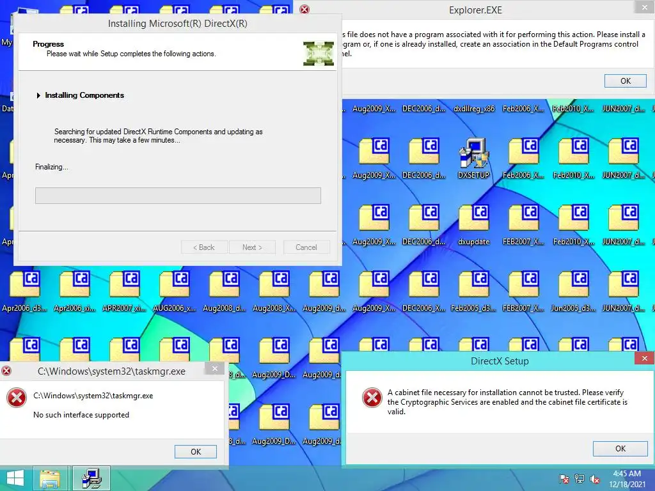Click the Finalizing... status text
This screenshot has width=655, height=491.
52,167
